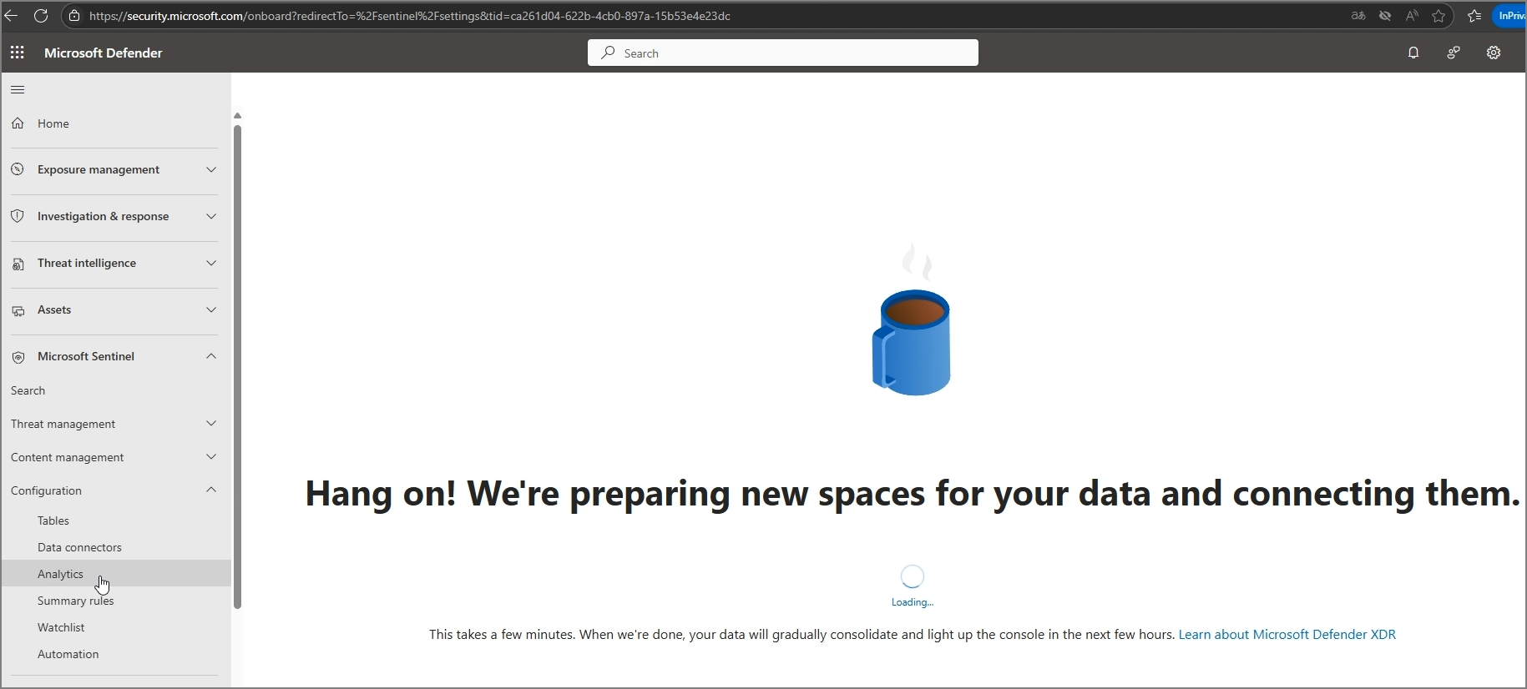Open notifications bell icon

[1413, 53]
